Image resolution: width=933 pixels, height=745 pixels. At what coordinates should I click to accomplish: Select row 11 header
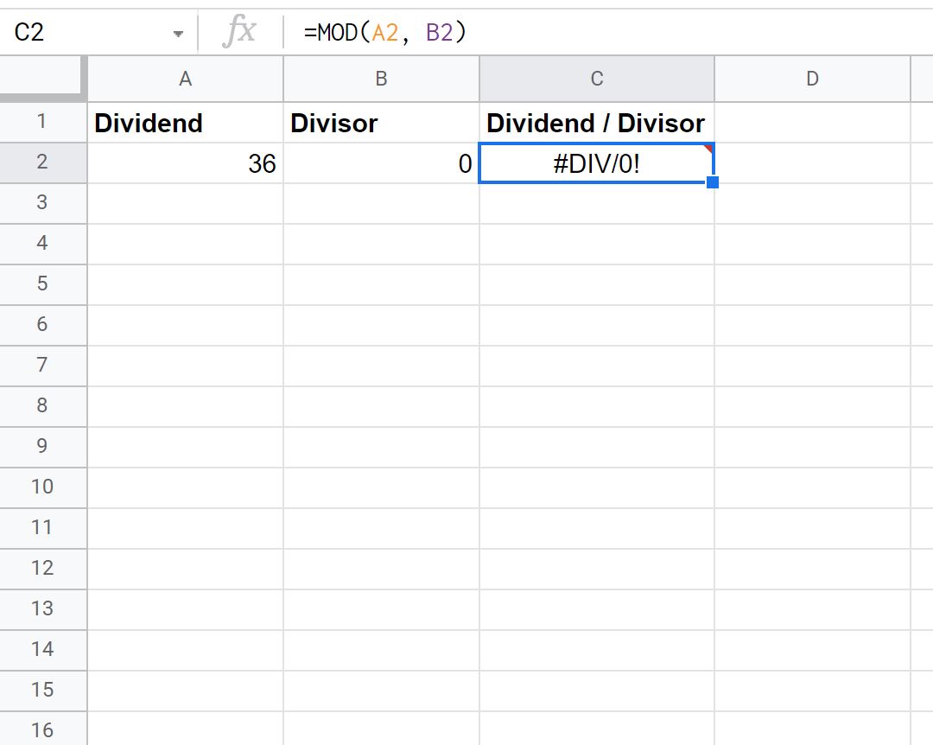(41, 527)
